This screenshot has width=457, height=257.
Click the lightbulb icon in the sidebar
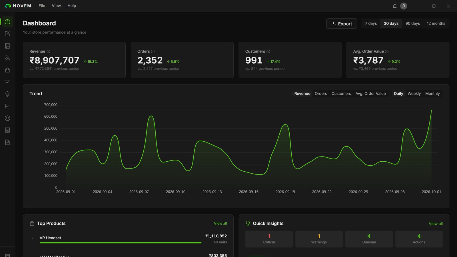[x=7, y=94]
